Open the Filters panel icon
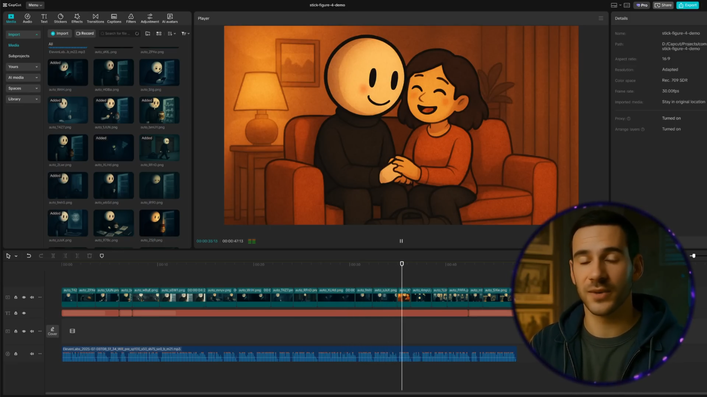This screenshot has width=707, height=397. pos(131,18)
